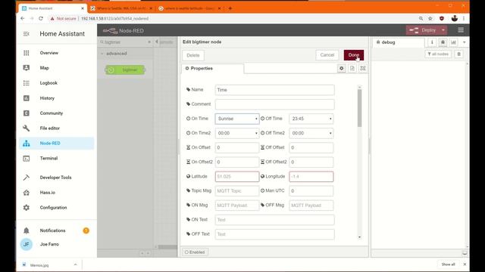Select the Properties tab
This screenshot has width=485, height=272.
point(212,69)
